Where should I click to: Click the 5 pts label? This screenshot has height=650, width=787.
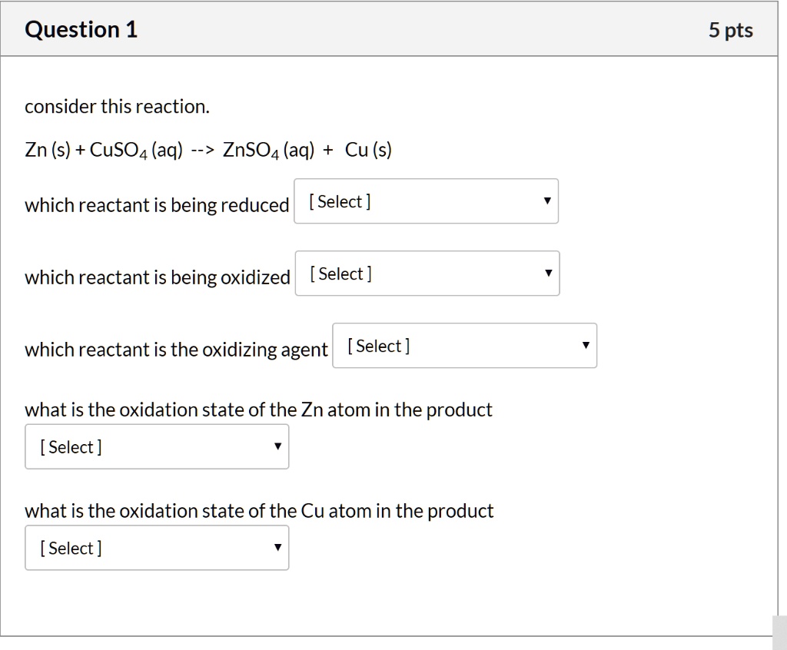point(731,30)
